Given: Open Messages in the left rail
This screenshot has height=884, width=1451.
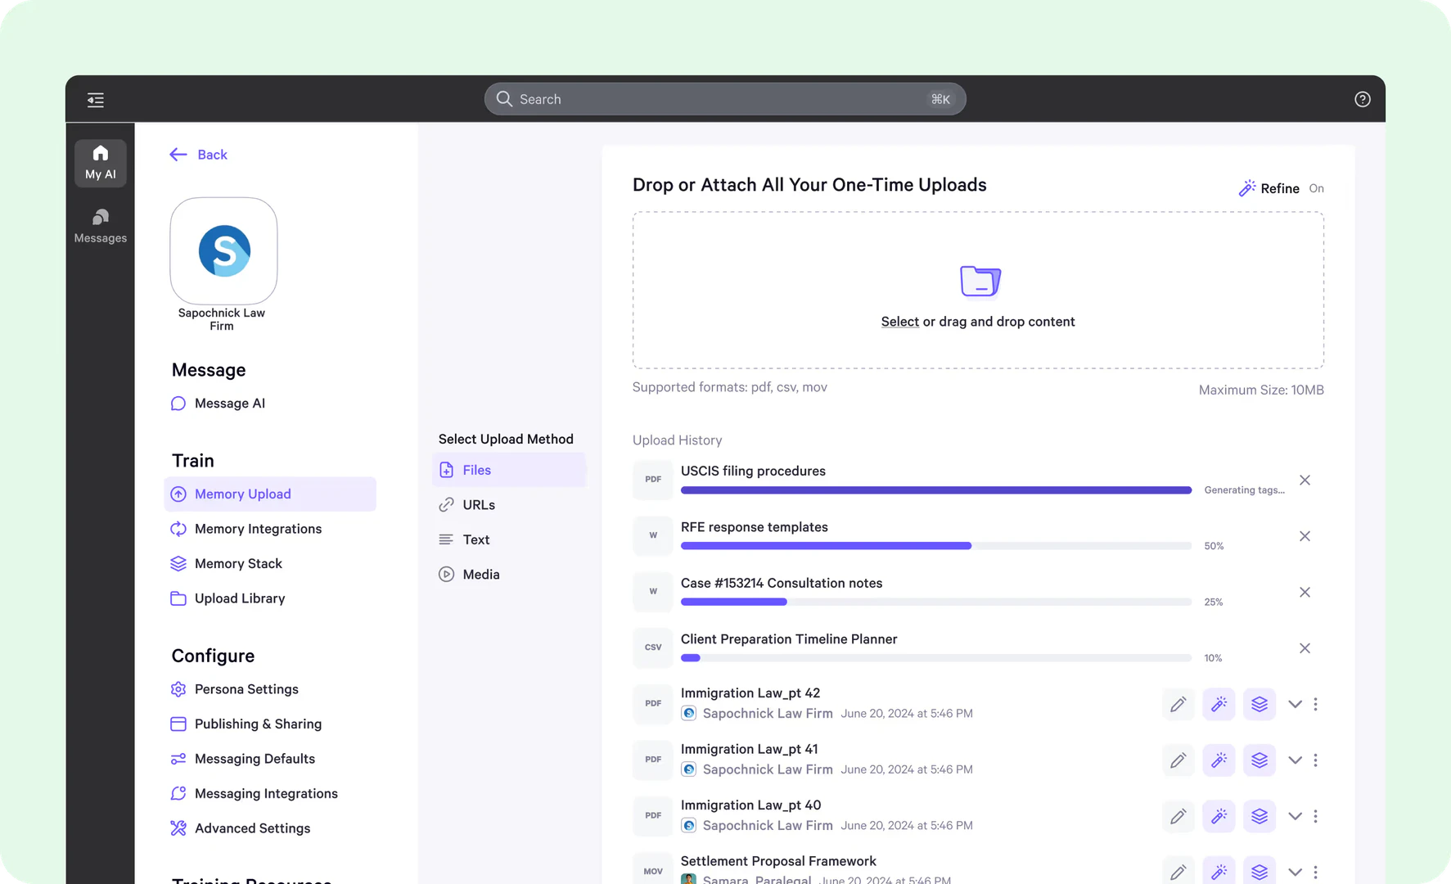Looking at the screenshot, I should pyautogui.click(x=100, y=225).
